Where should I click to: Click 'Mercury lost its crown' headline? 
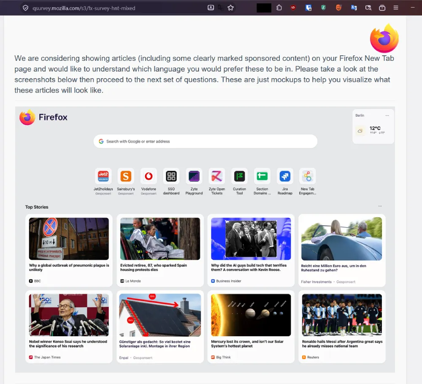247,343
